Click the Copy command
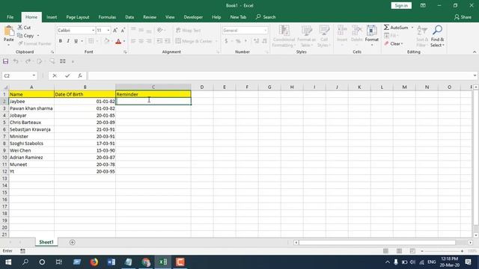The width and height of the screenshot is (479, 269). [x=25, y=36]
